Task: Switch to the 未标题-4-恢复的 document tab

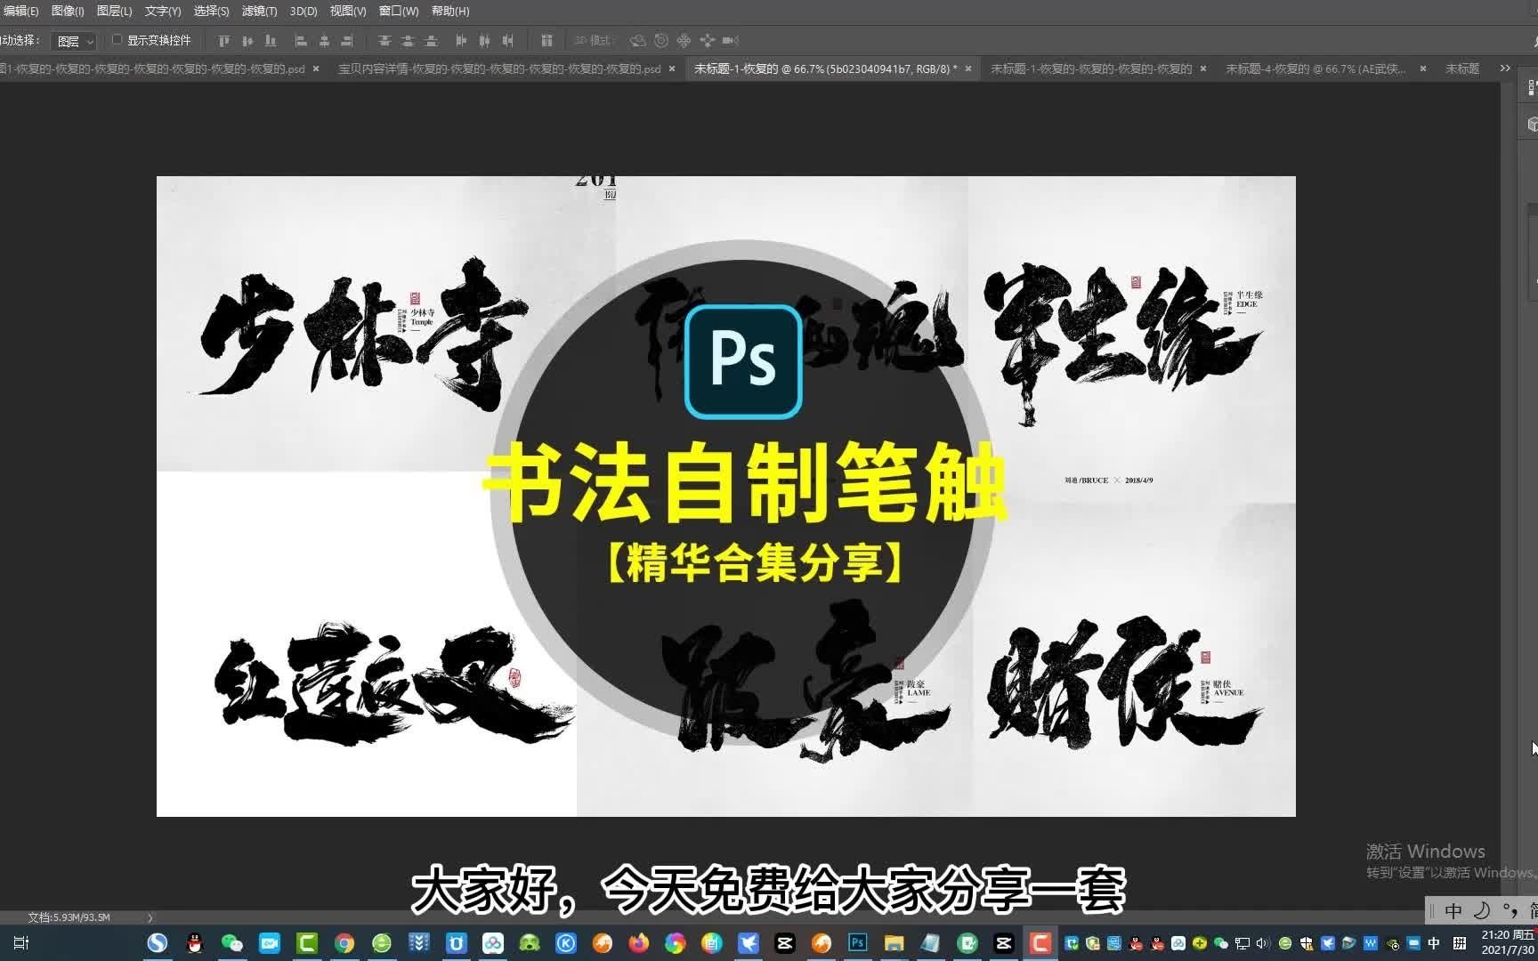Action: point(1315,69)
